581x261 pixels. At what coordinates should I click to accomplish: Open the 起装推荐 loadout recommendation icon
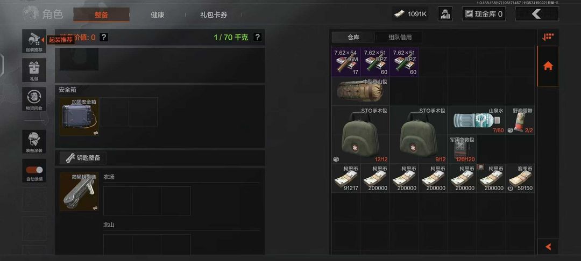[34, 41]
